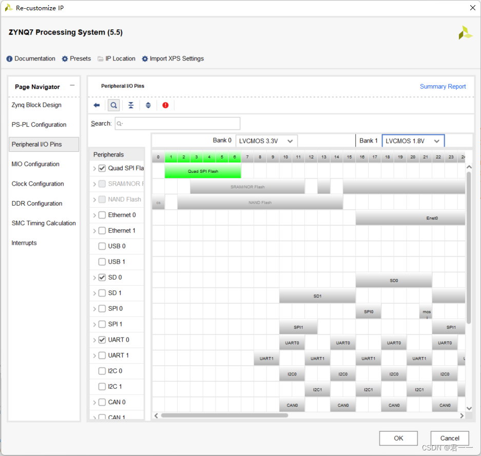This screenshot has height=456, width=481.
Task: Click the Cancel button
Action: click(449, 438)
